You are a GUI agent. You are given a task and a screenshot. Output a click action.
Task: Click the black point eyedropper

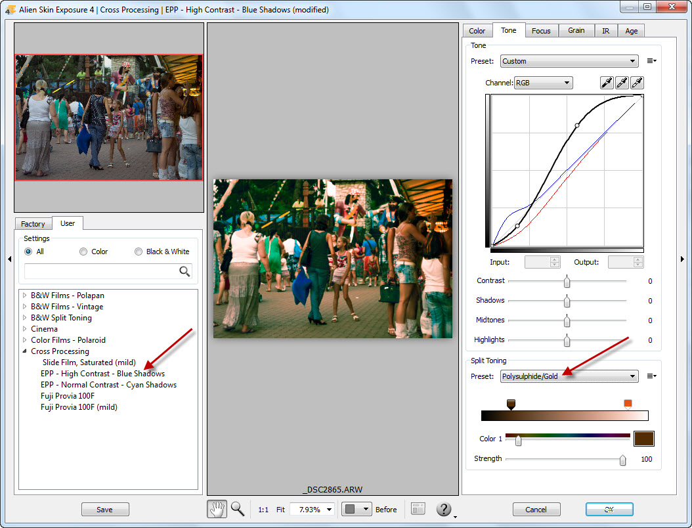[x=607, y=83]
